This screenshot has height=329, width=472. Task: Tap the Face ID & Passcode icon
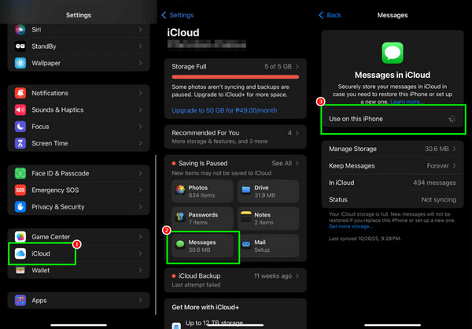20,173
